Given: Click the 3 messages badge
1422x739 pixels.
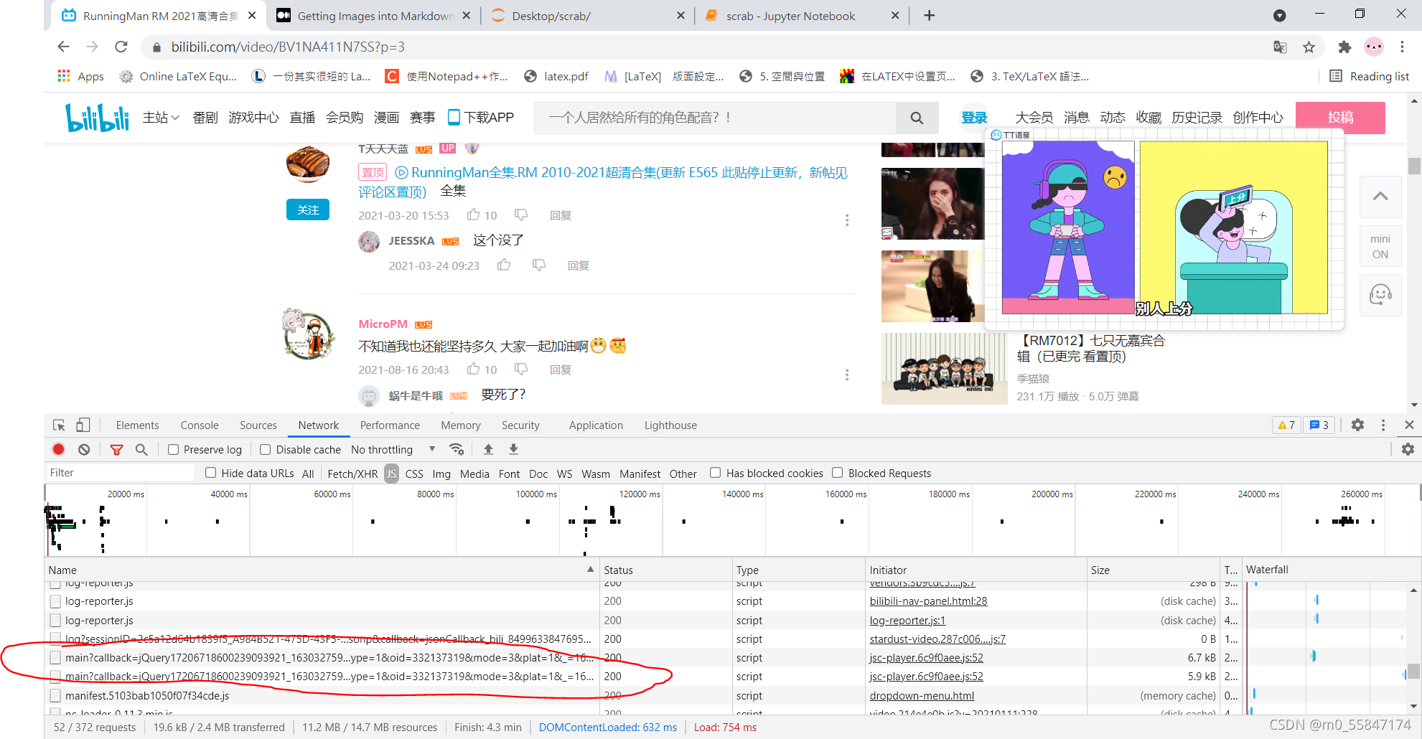Looking at the screenshot, I should (1319, 425).
